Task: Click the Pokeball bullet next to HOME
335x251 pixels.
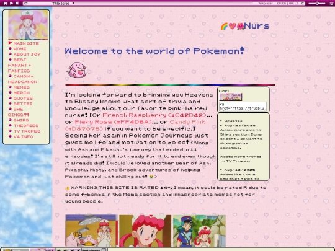Action: 10,48
